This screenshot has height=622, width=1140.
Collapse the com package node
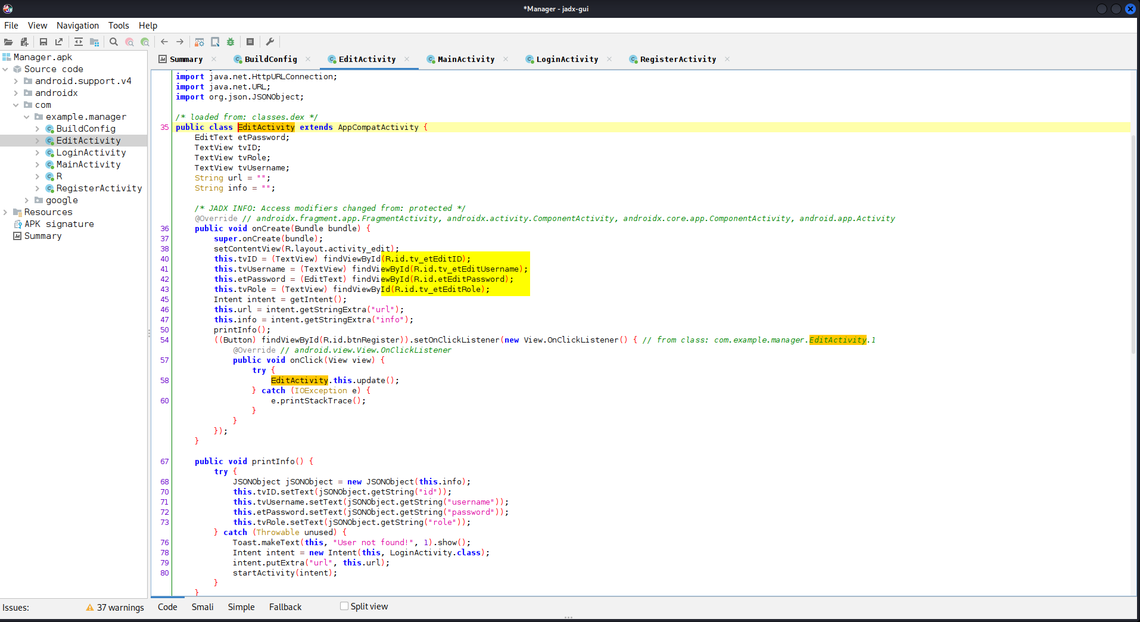pyautogui.click(x=16, y=105)
